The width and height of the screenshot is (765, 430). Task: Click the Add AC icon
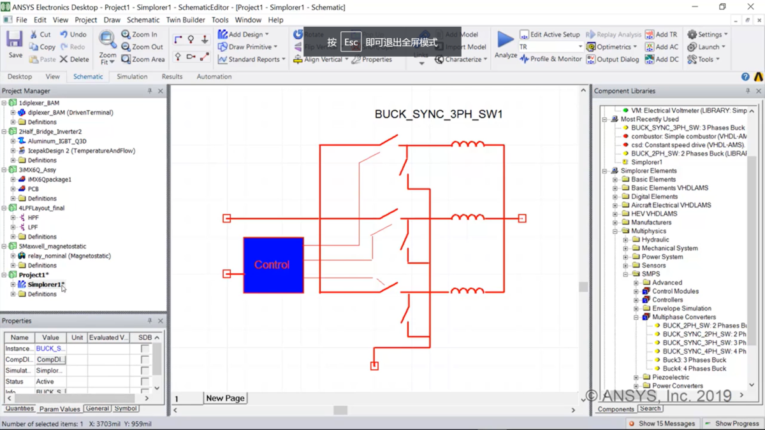[649, 47]
